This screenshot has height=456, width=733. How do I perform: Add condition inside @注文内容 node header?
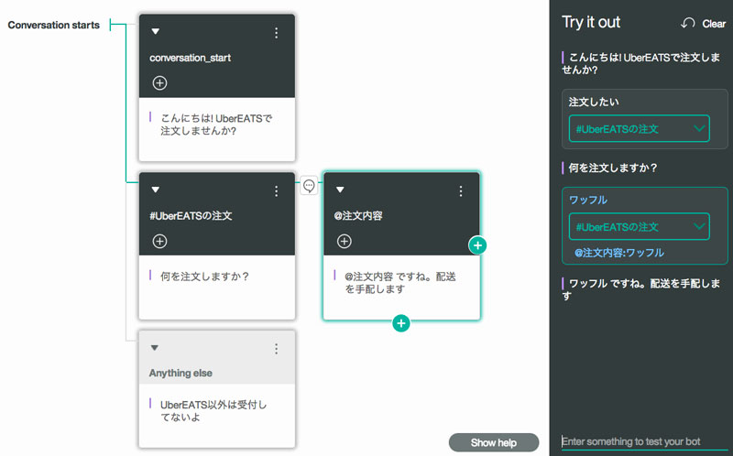345,241
